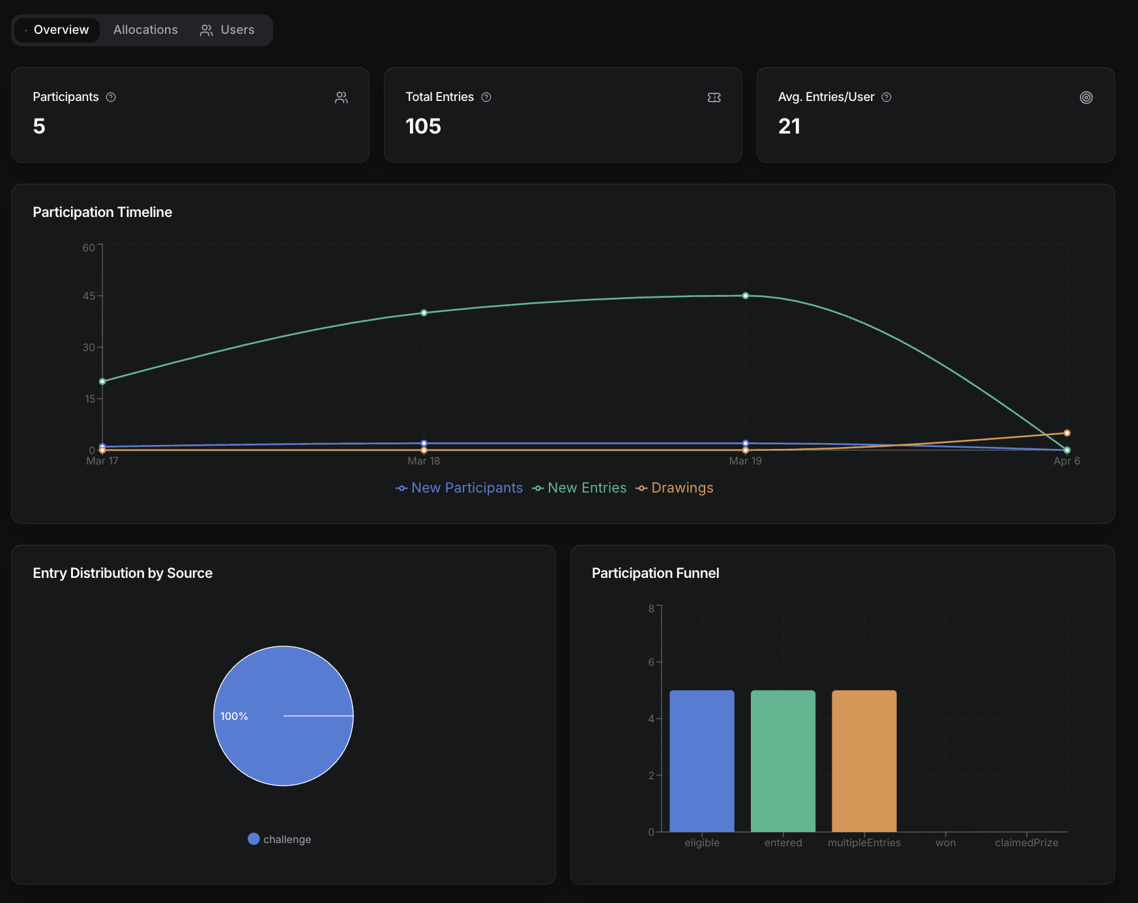Click the blue eligible bar
1138x903 pixels.
coord(702,761)
